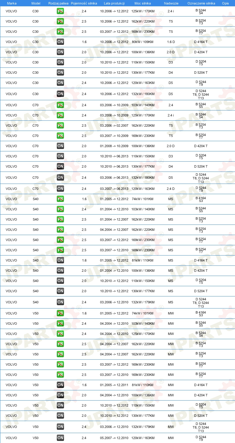Click ON diesel icon for V50 81kW/110KM
Screen dimensions: 235x443
(60, 385)
